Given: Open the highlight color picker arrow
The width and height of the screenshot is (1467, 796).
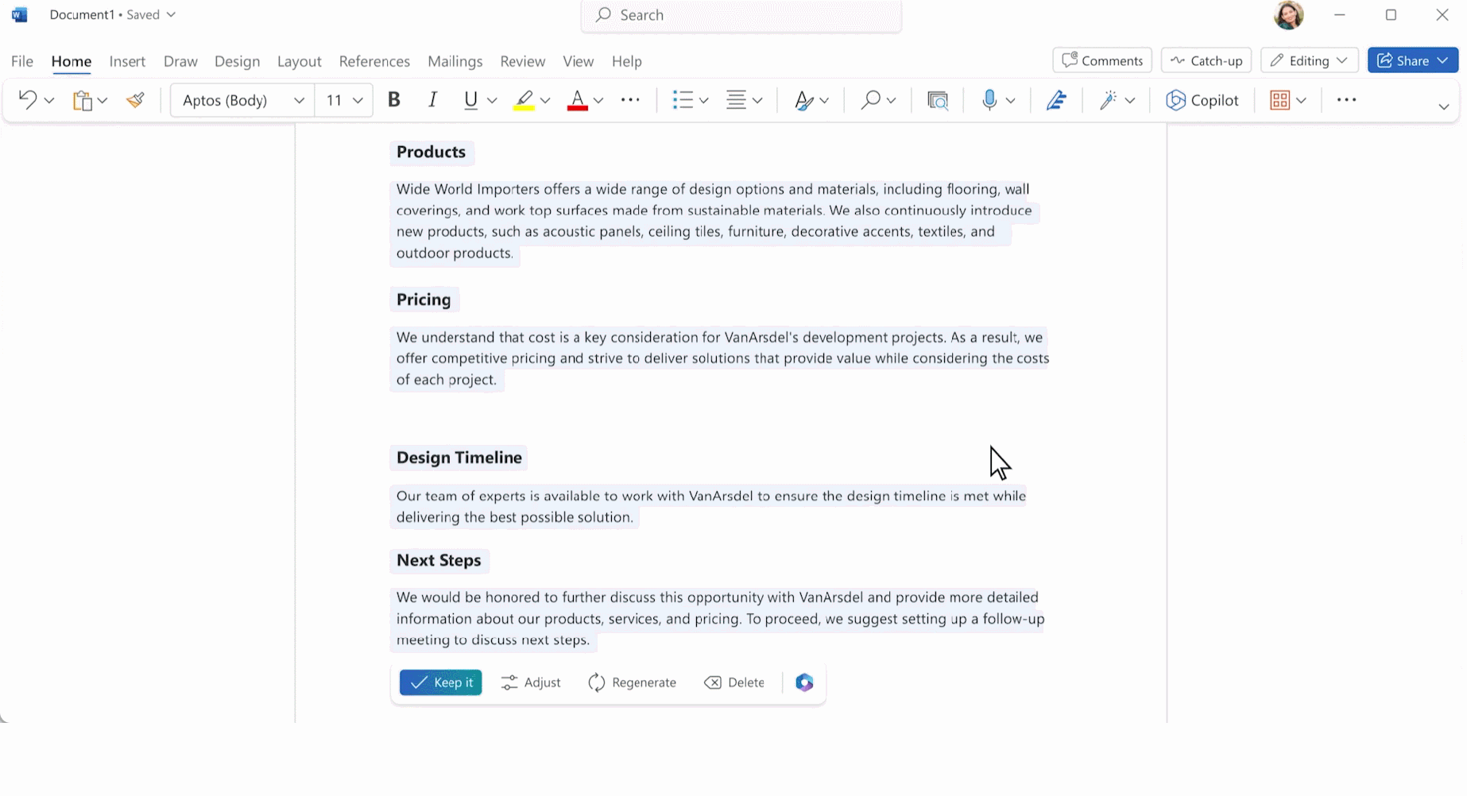Looking at the screenshot, I should tap(545, 100).
